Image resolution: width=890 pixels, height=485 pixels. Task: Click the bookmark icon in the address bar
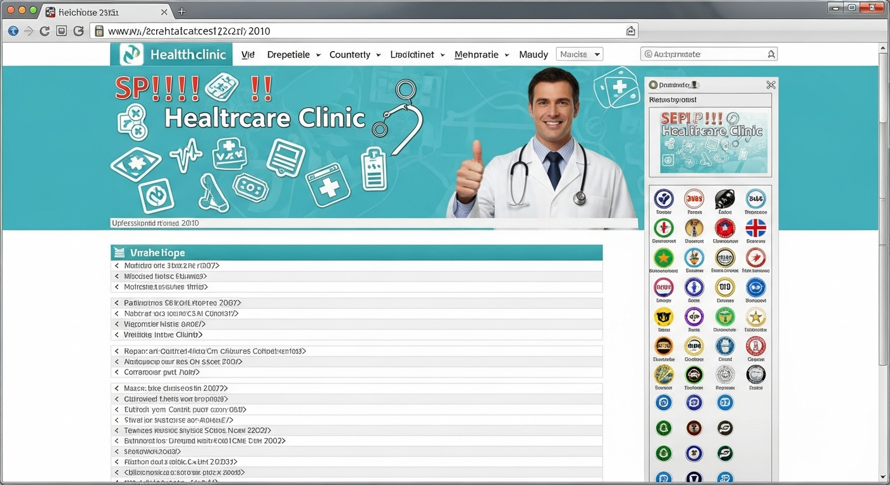[630, 31]
